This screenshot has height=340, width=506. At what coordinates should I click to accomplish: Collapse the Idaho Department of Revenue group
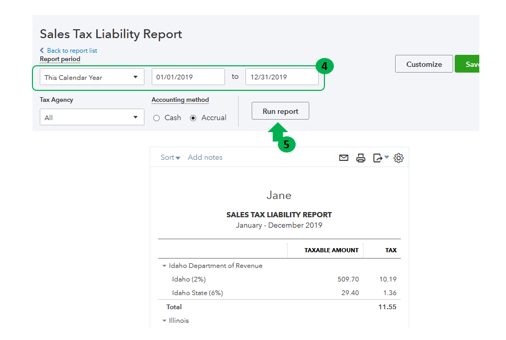(x=164, y=266)
